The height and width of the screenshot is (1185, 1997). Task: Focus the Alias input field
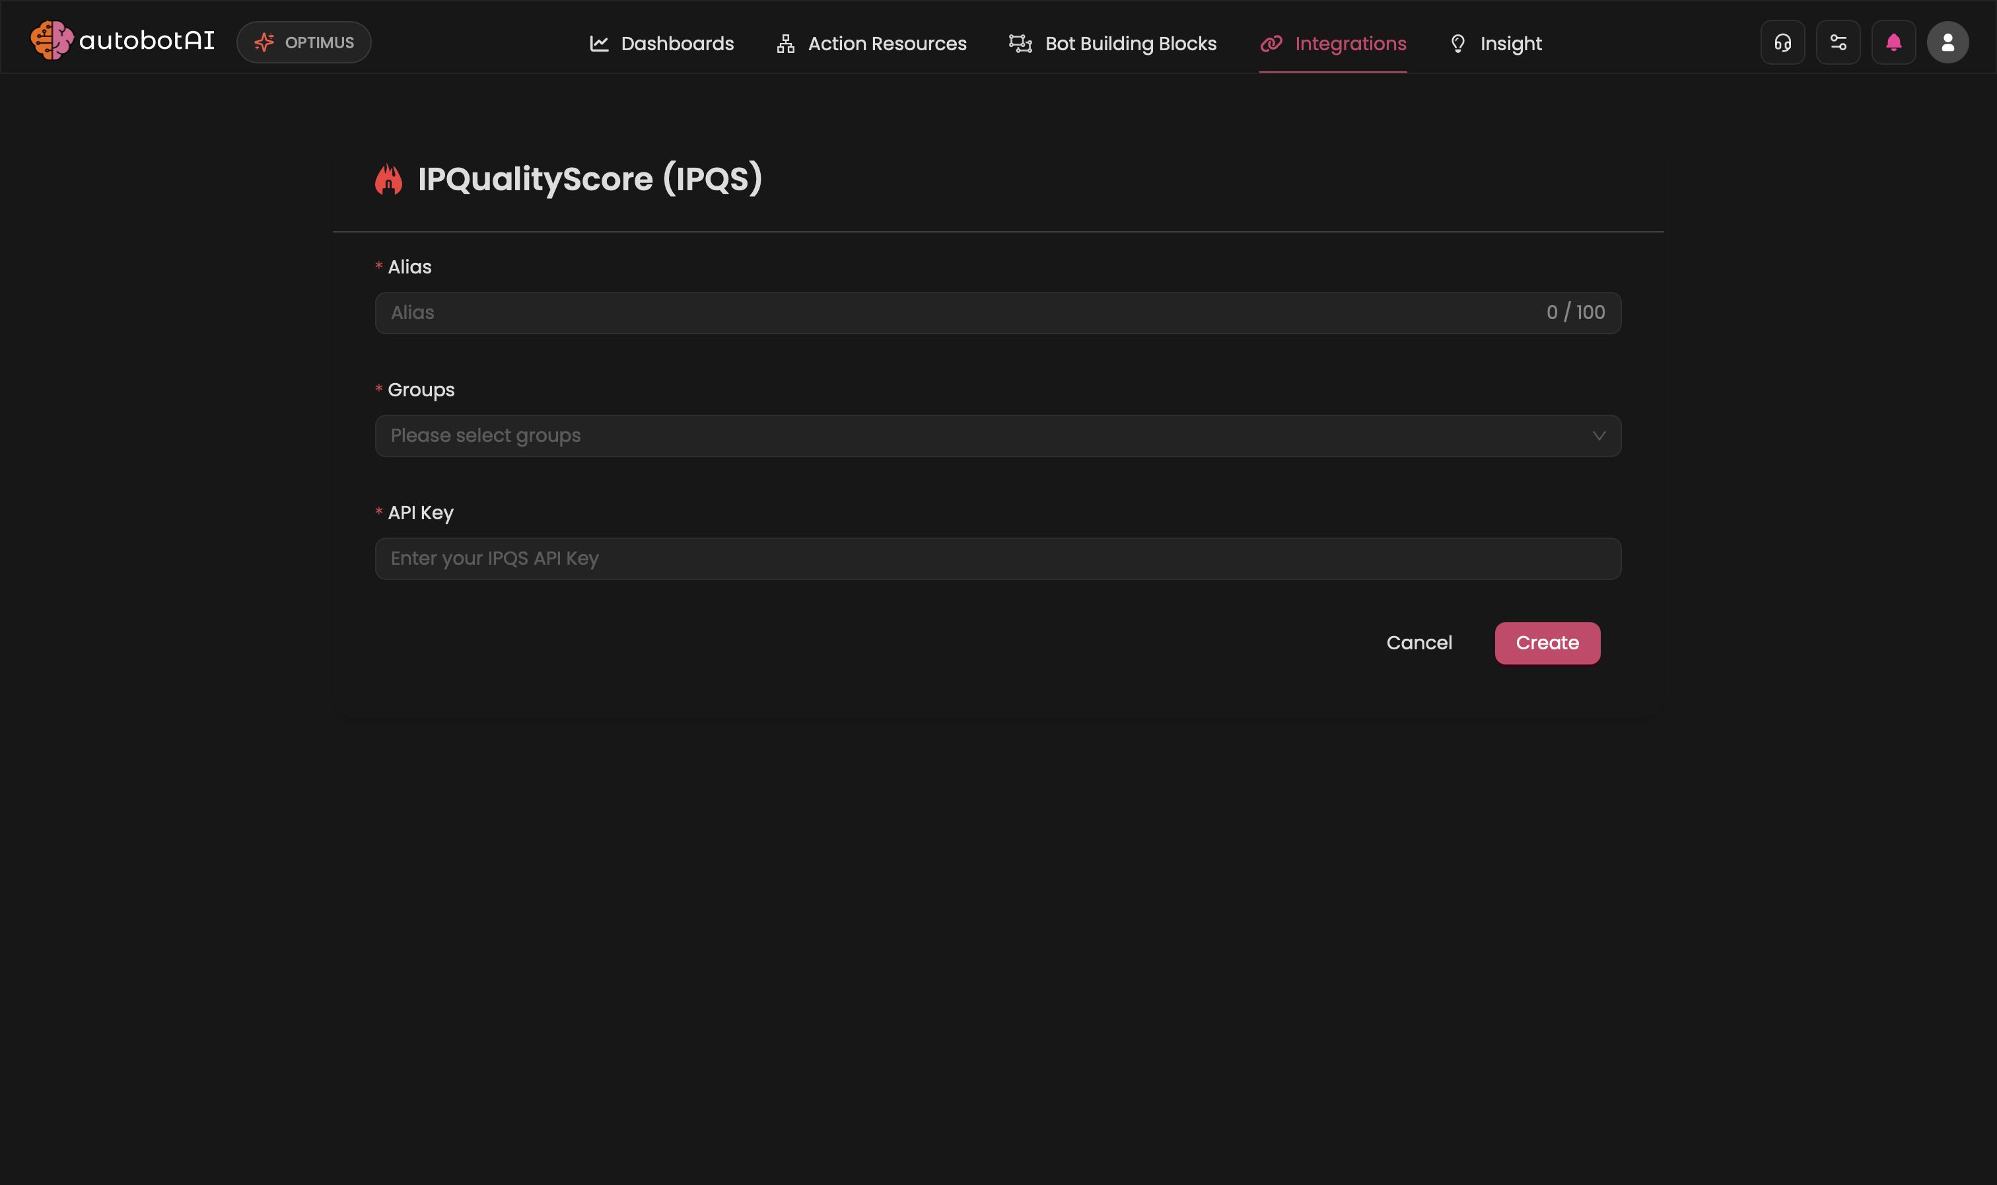[x=998, y=313]
